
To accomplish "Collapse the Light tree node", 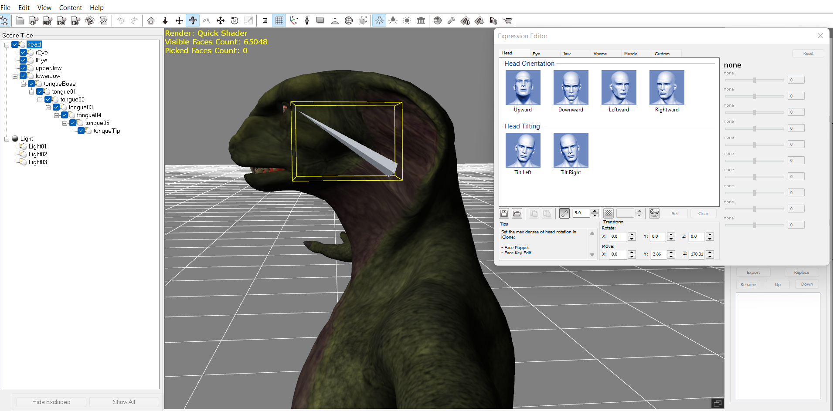I will pos(7,138).
